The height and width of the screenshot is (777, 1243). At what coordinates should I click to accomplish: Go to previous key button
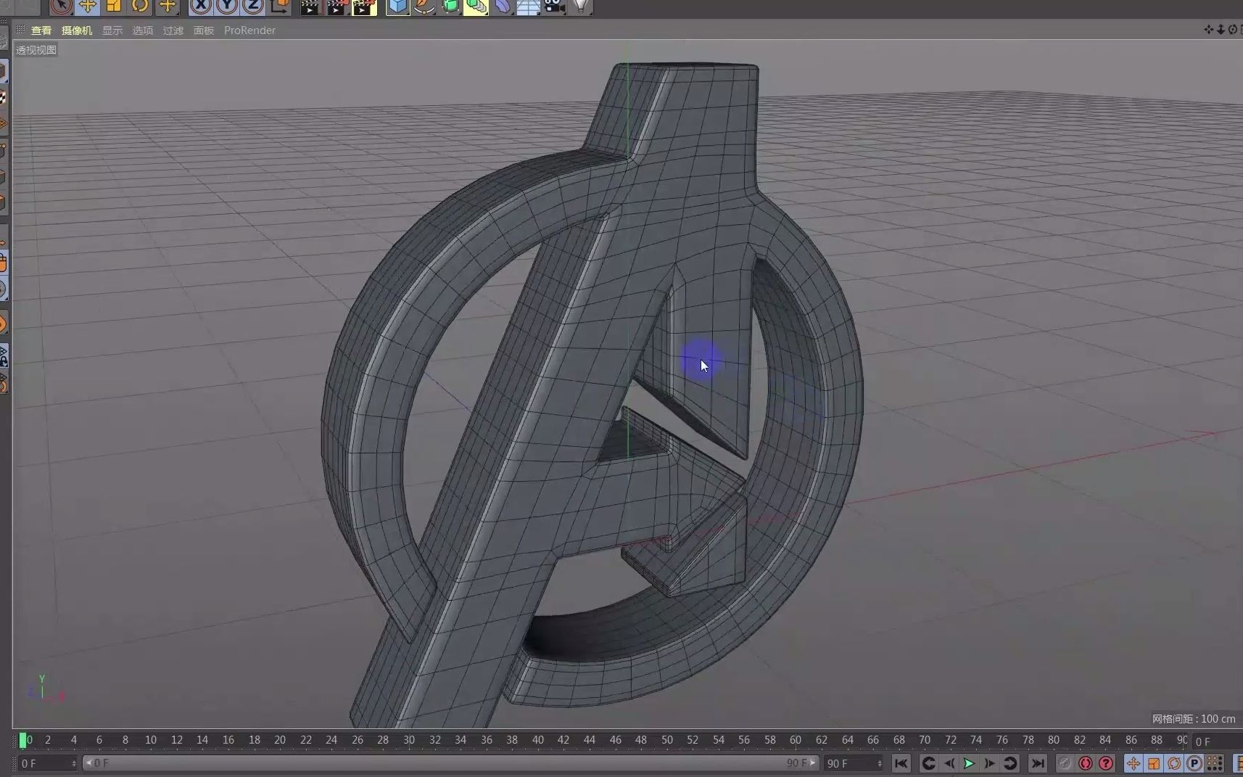pyautogui.click(x=928, y=763)
